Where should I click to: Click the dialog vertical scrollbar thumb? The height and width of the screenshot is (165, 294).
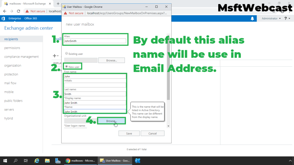(x=168, y=68)
